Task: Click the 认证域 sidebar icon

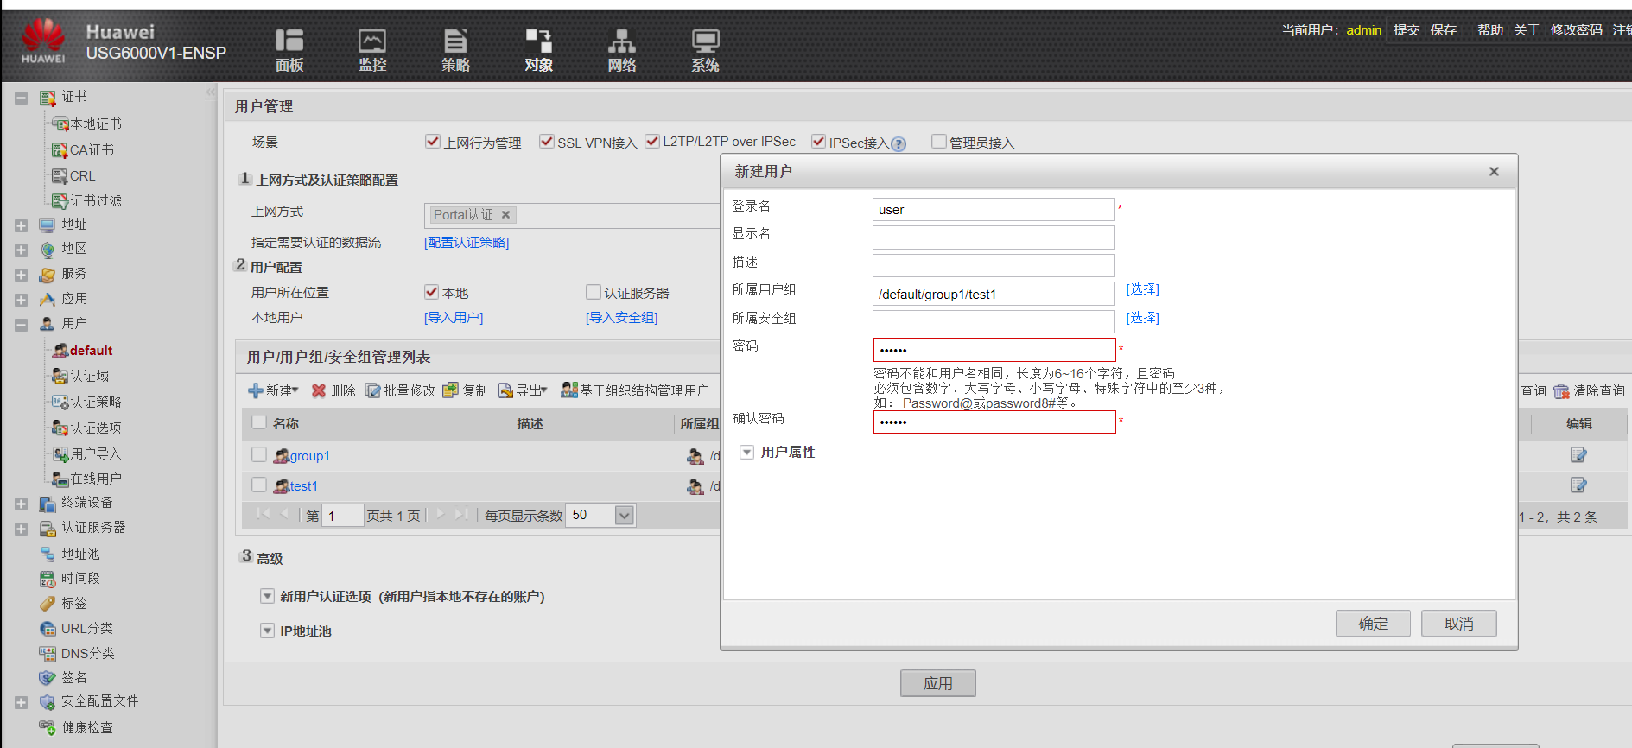Action: point(60,376)
